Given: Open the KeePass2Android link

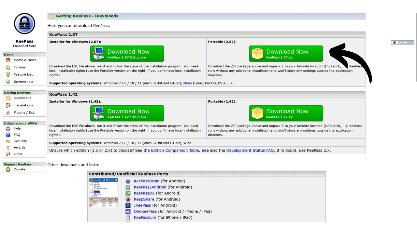Looking at the screenshot, I should tap(150, 187).
